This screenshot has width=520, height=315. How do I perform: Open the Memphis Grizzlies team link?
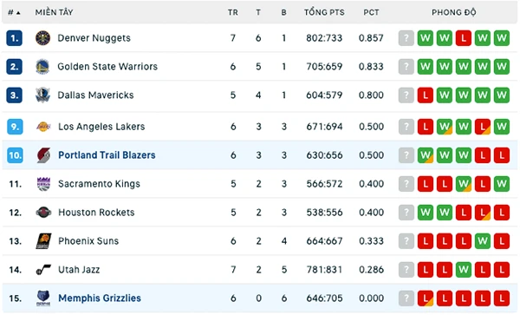100,298
